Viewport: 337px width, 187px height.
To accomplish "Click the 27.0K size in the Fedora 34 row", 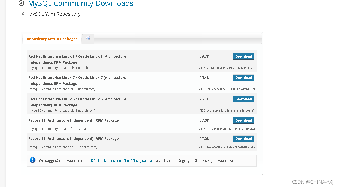I will pyautogui.click(x=204, y=120).
